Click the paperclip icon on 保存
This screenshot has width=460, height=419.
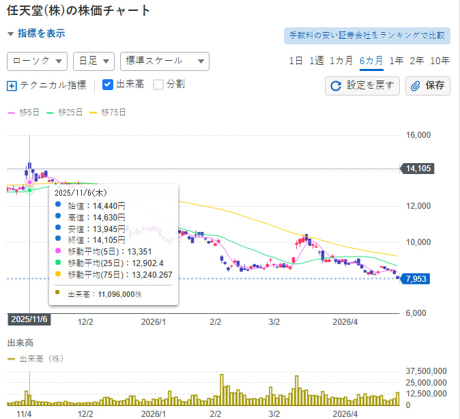coord(415,86)
